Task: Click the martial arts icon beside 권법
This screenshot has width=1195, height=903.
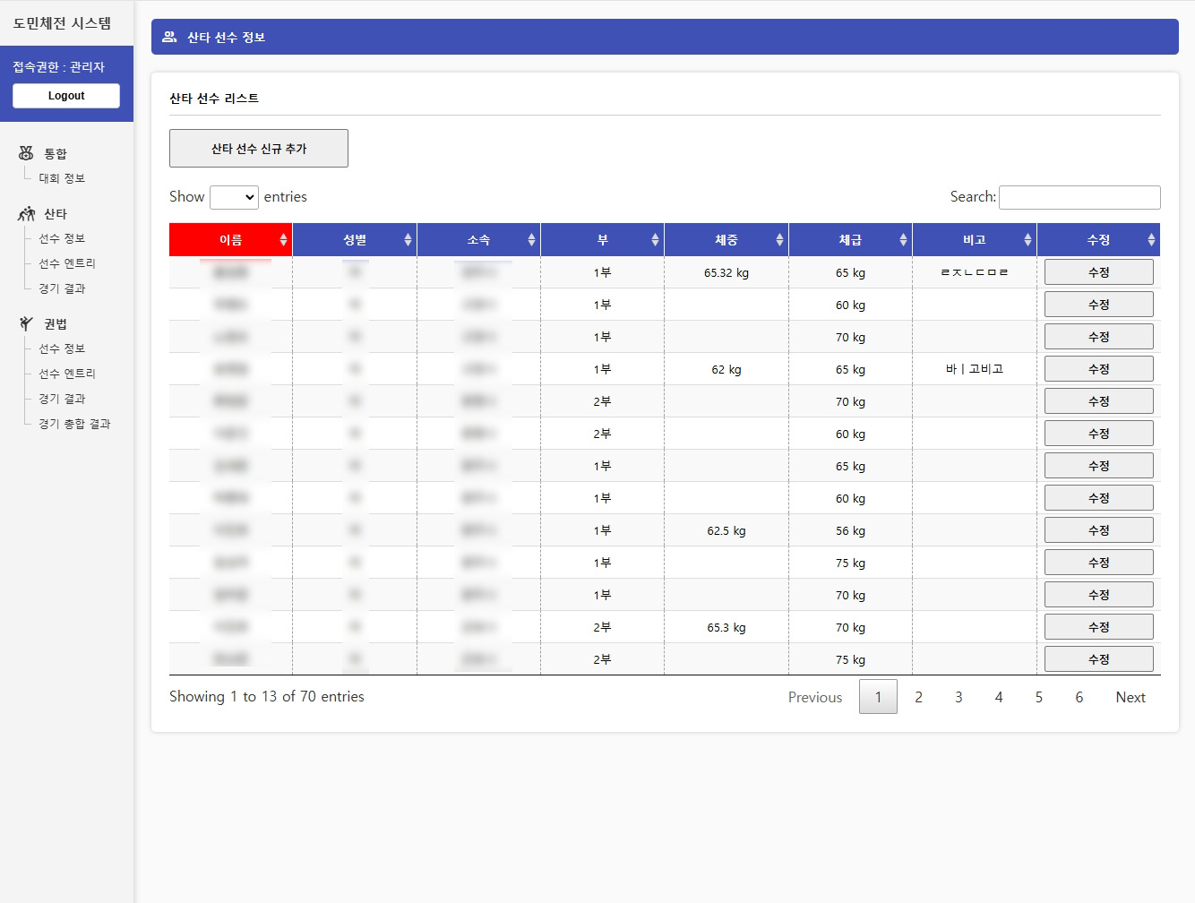Action: tap(26, 323)
